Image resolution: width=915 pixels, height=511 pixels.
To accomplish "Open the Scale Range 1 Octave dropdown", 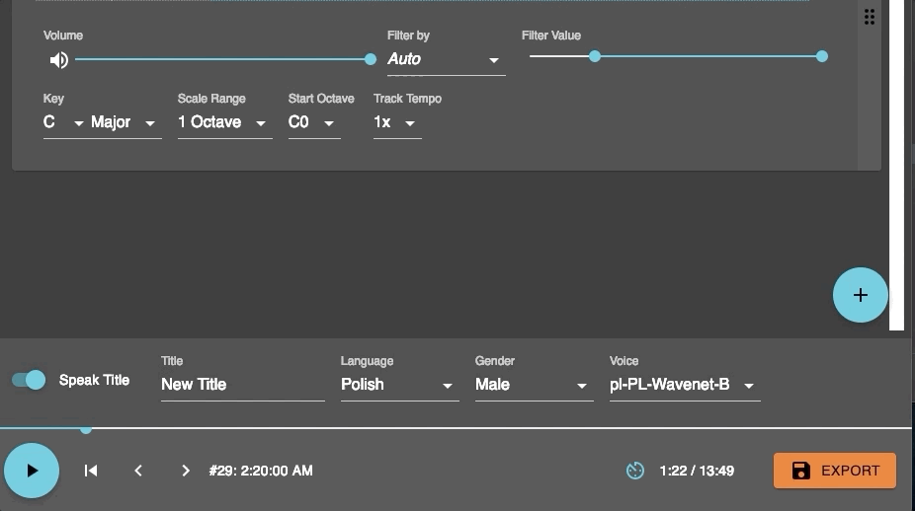I will point(224,122).
